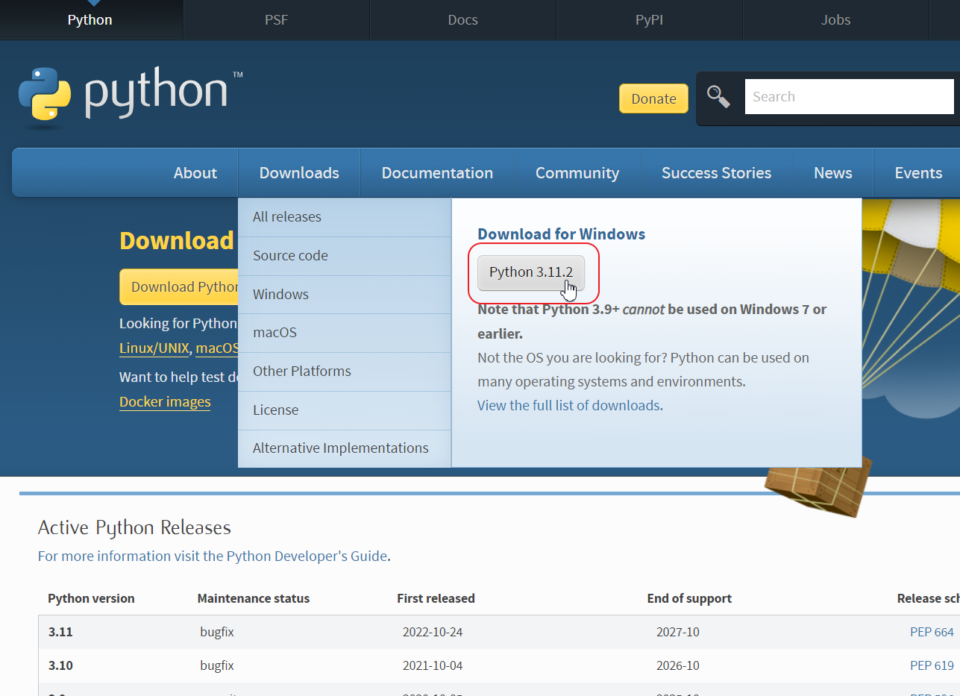The width and height of the screenshot is (960, 696).
Task: Choose Windows in Downloads submenu
Action: click(345, 295)
